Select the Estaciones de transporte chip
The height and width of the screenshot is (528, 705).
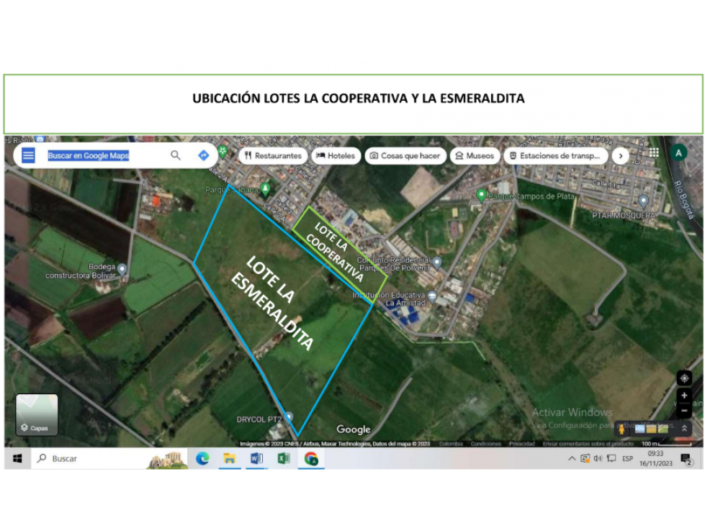click(556, 156)
